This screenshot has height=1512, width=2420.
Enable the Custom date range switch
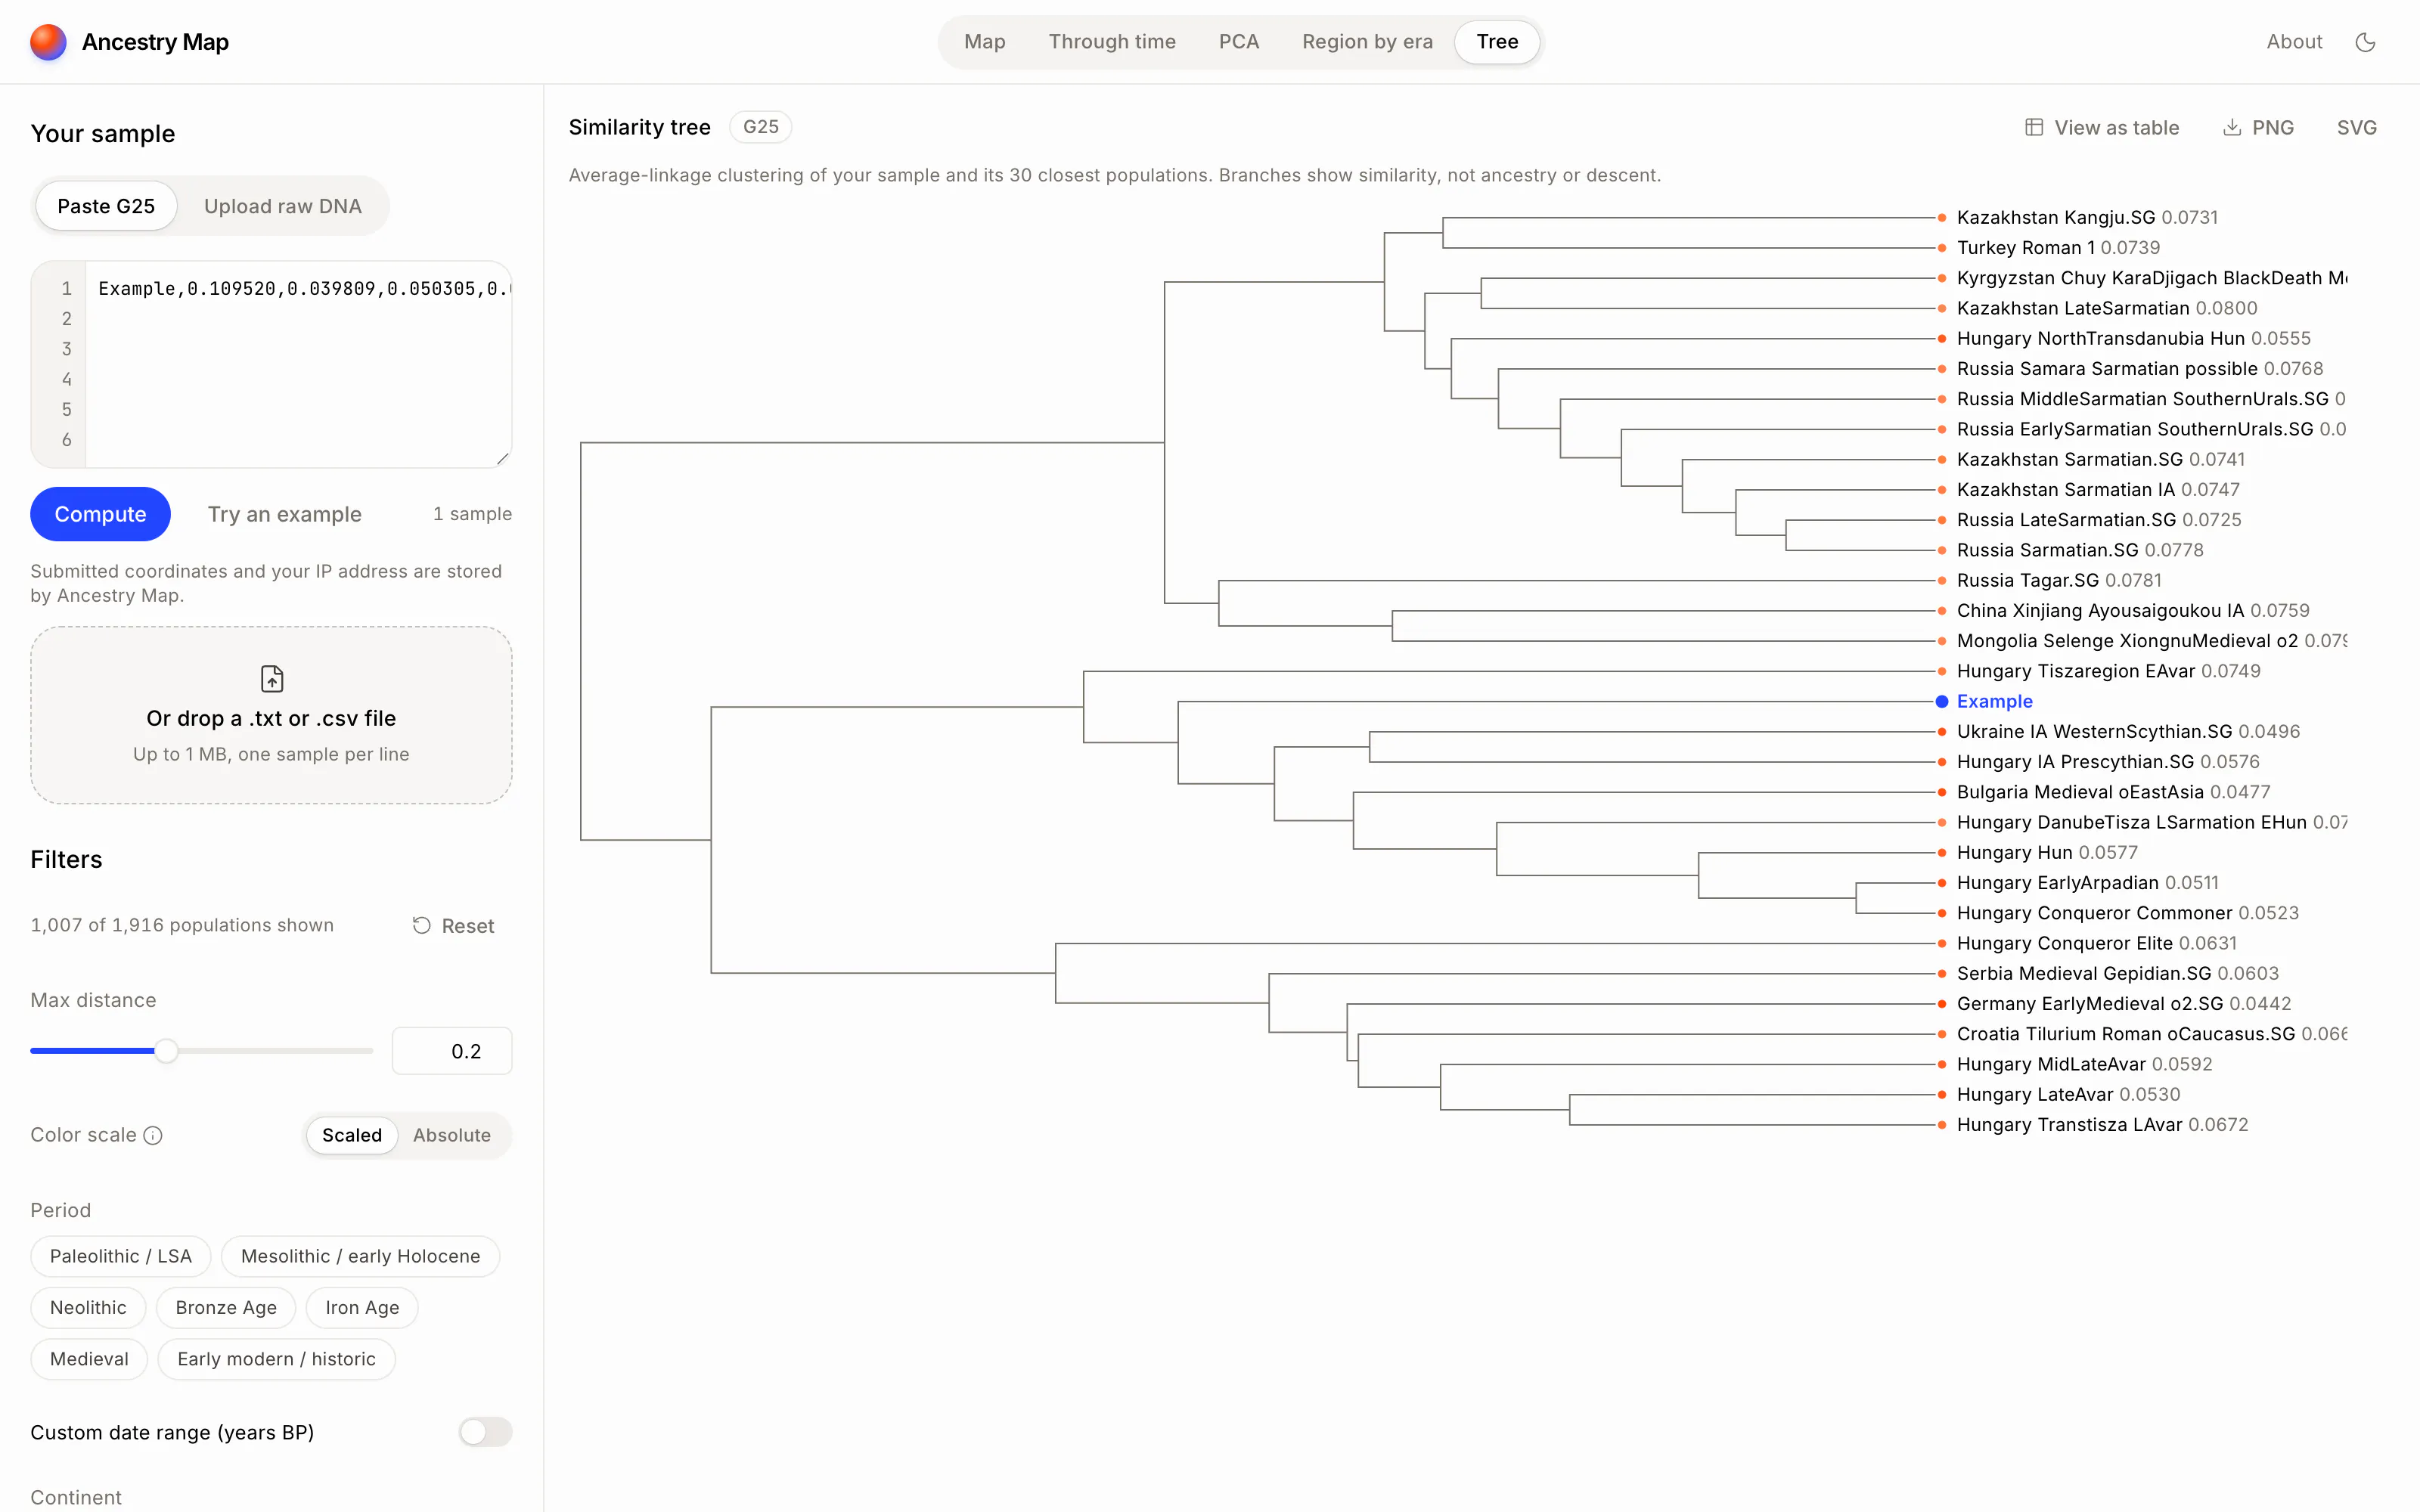point(485,1432)
